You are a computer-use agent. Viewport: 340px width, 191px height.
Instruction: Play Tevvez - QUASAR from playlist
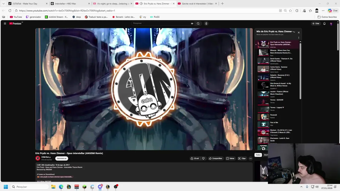(278, 102)
